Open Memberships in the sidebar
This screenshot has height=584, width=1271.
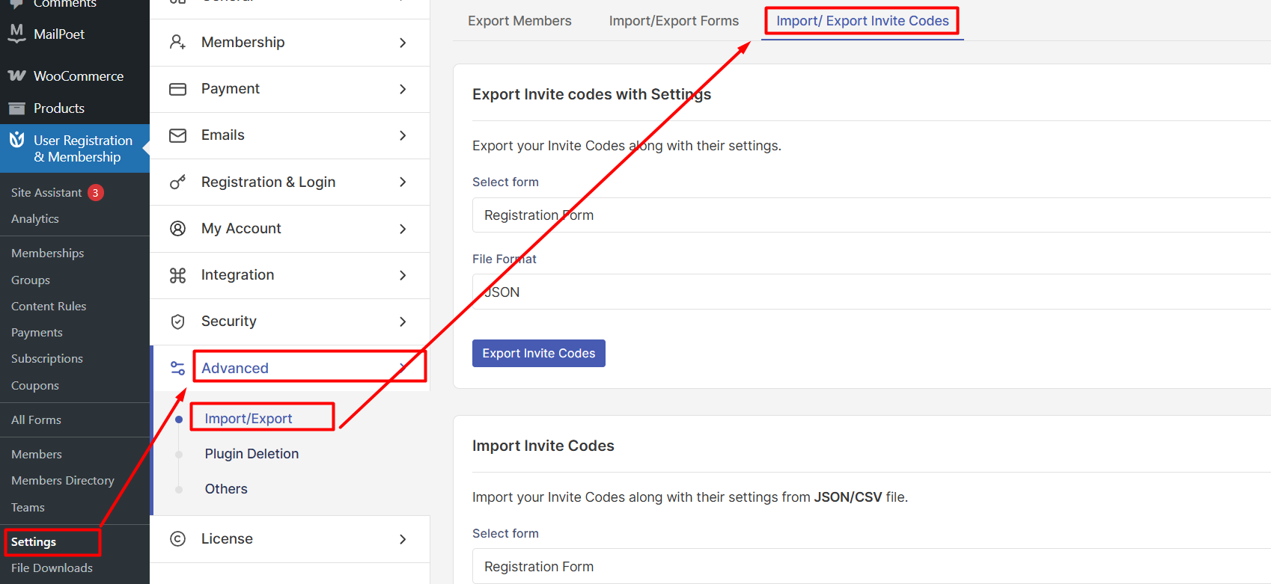pos(48,253)
